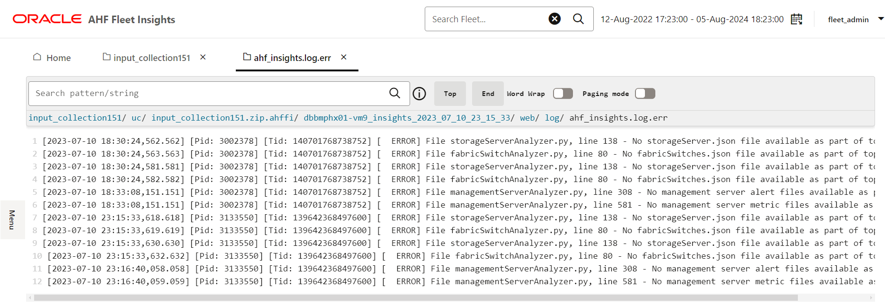Click the input_collection151 tab folder icon
Screen dimensions: 885x305
tap(107, 57)
